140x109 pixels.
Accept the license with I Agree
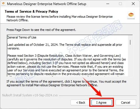[x=102, y=103]
